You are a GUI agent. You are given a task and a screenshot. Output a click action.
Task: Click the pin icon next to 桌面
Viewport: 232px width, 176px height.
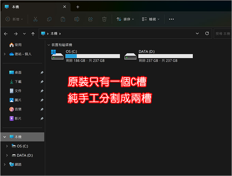click(x=42, y=72)
